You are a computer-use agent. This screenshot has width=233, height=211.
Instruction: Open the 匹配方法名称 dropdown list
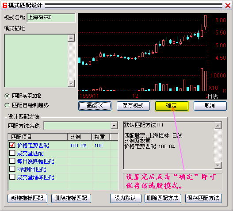pos(114,126)
